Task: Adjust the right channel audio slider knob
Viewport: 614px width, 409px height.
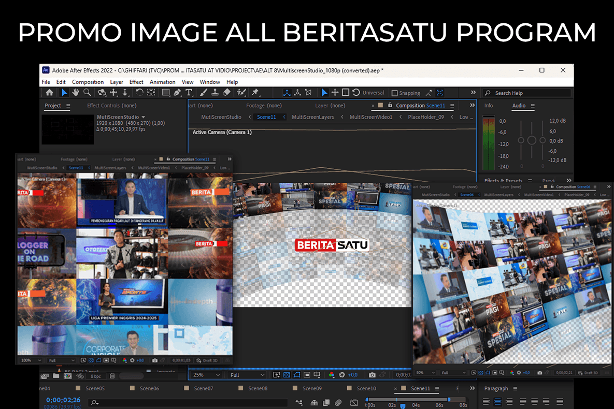Action: (x=542, y=140)
